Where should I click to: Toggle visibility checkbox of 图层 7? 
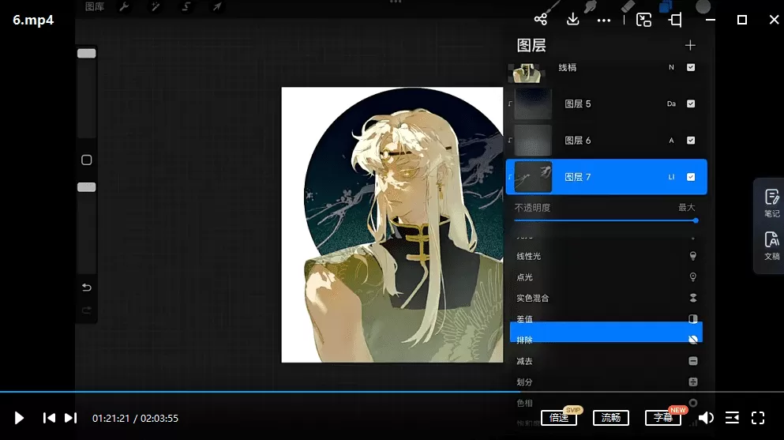click(691, 177)
